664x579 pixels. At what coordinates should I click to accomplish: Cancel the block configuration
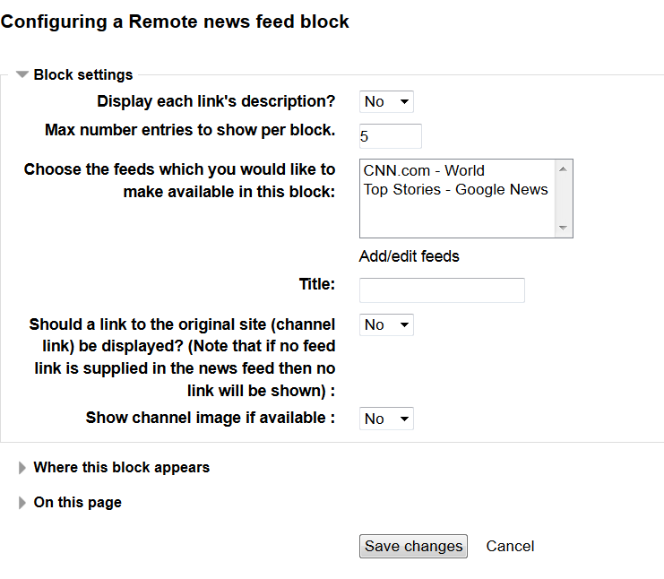(x=510, y=546)
